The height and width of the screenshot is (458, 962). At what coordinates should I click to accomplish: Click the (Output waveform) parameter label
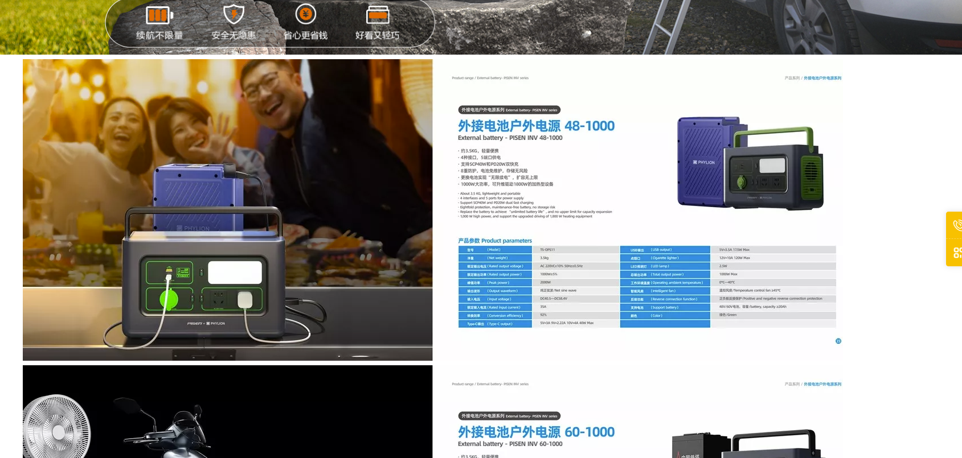pyautogui.click(x=502, y=291)
